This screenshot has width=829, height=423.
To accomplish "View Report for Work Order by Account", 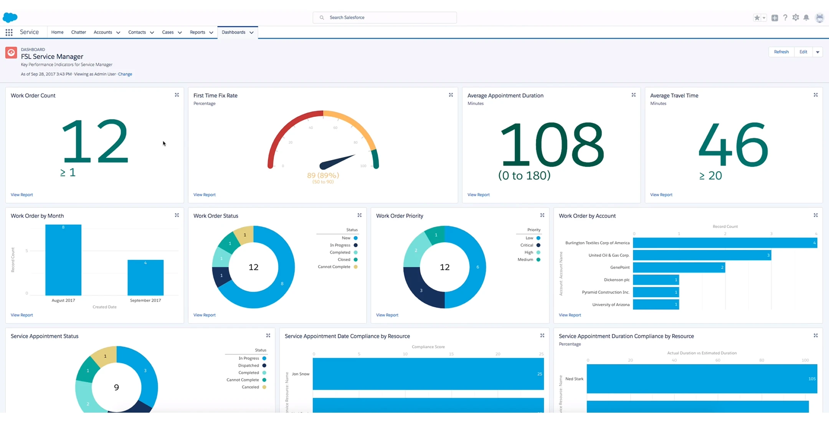I will click(570, 315).
